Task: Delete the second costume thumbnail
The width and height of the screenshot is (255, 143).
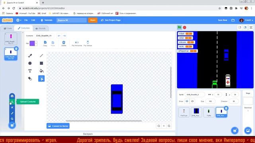Action: pyautogui.click(x=16, y=48)
